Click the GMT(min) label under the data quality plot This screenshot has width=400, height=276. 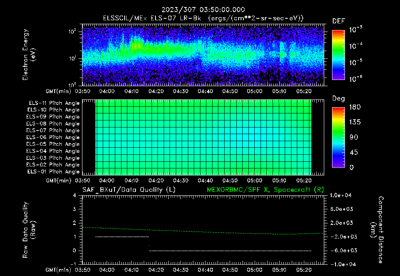coord(58,270)
